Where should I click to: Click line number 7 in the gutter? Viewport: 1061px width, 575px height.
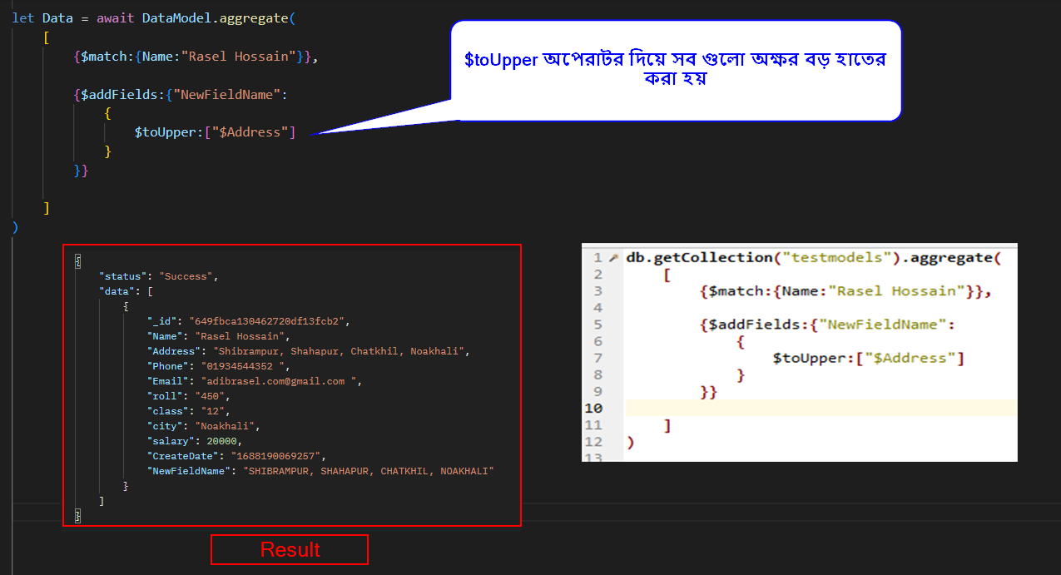click(597, 358)
